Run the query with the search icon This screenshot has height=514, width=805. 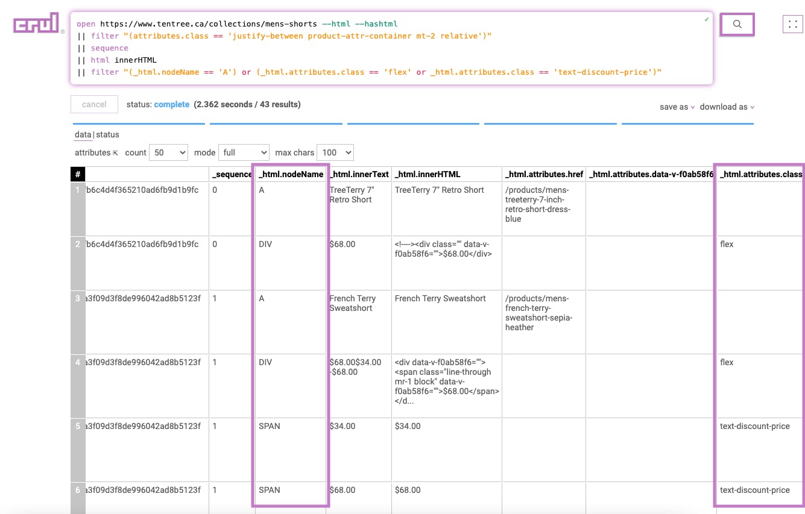click(x=737, y=25)
